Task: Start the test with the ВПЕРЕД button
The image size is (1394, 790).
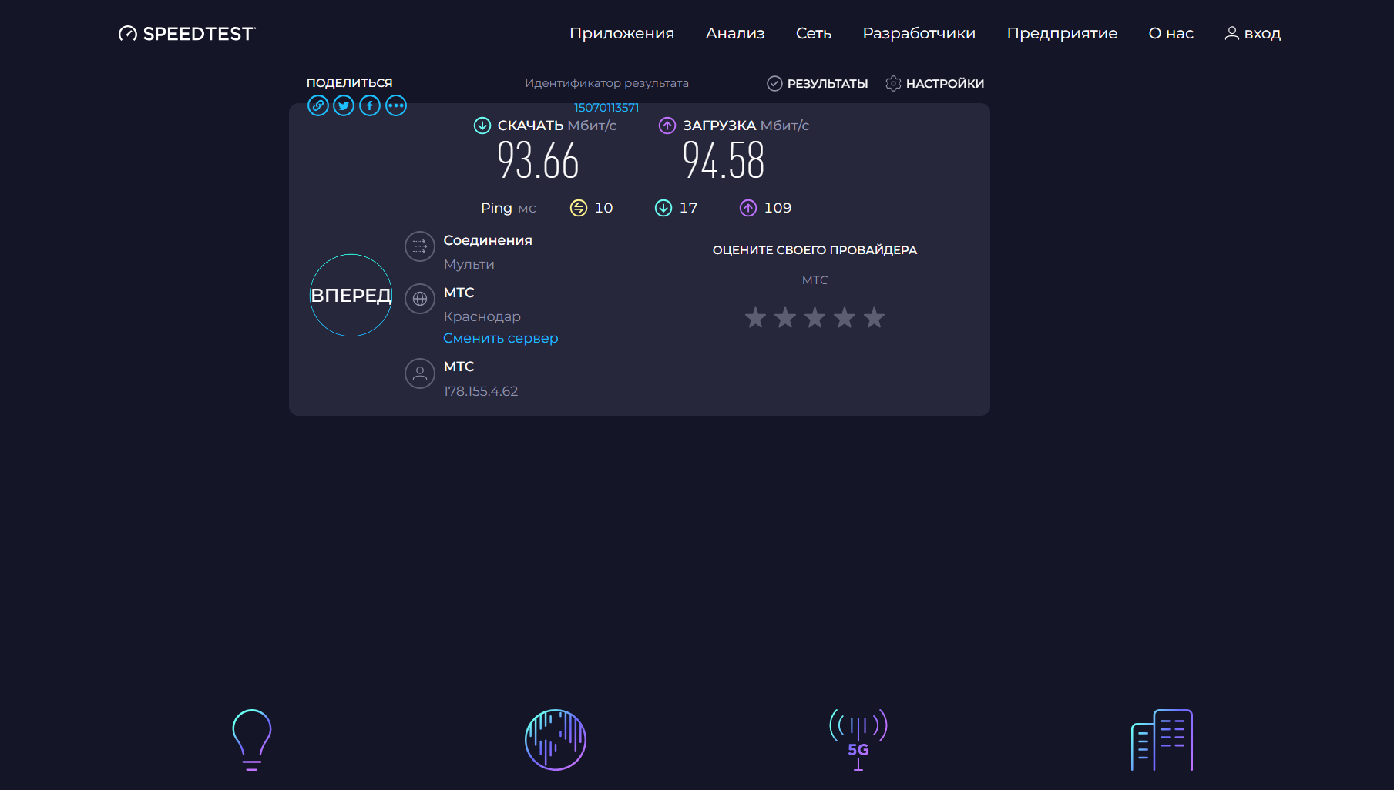Action: (x=351, y=295)
